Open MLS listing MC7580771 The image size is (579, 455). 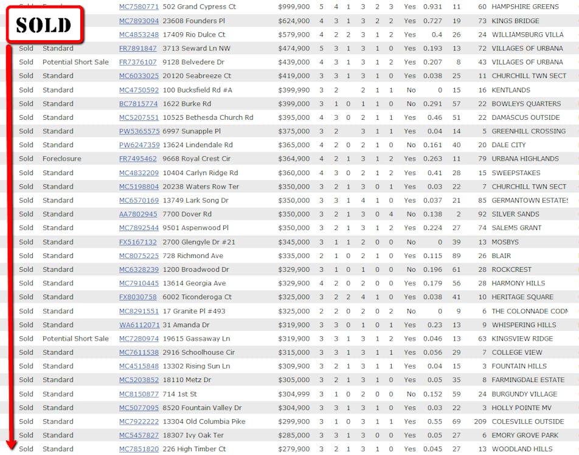pyautogui.click(x=139, y=7)
